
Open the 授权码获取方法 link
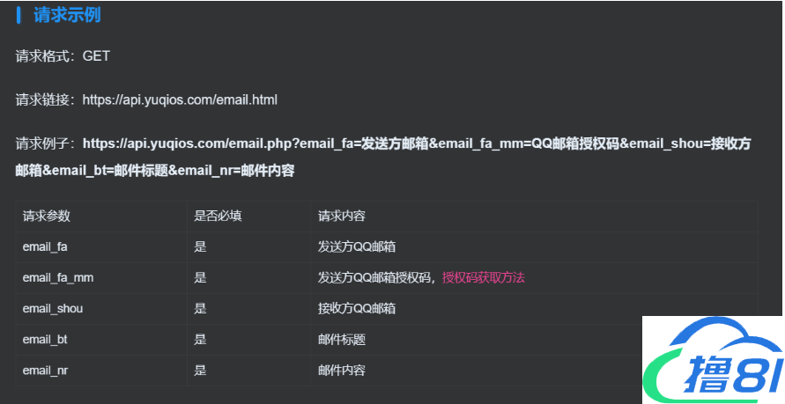point(483,277)
